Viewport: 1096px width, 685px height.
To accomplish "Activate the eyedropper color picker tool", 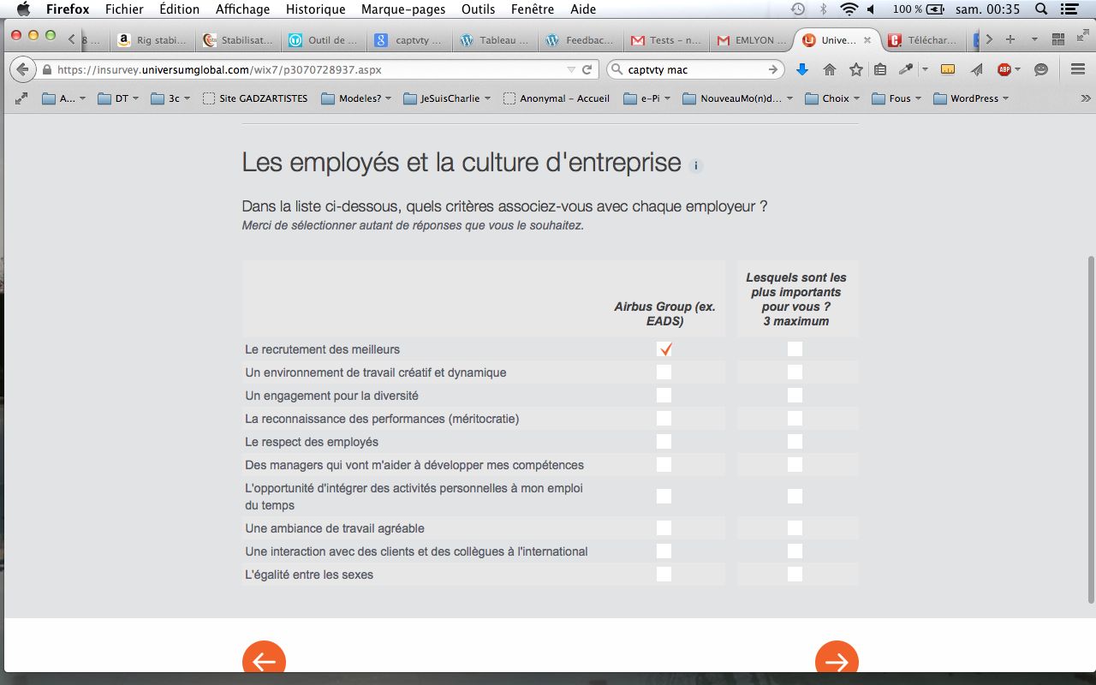I will tap(906, 70).
